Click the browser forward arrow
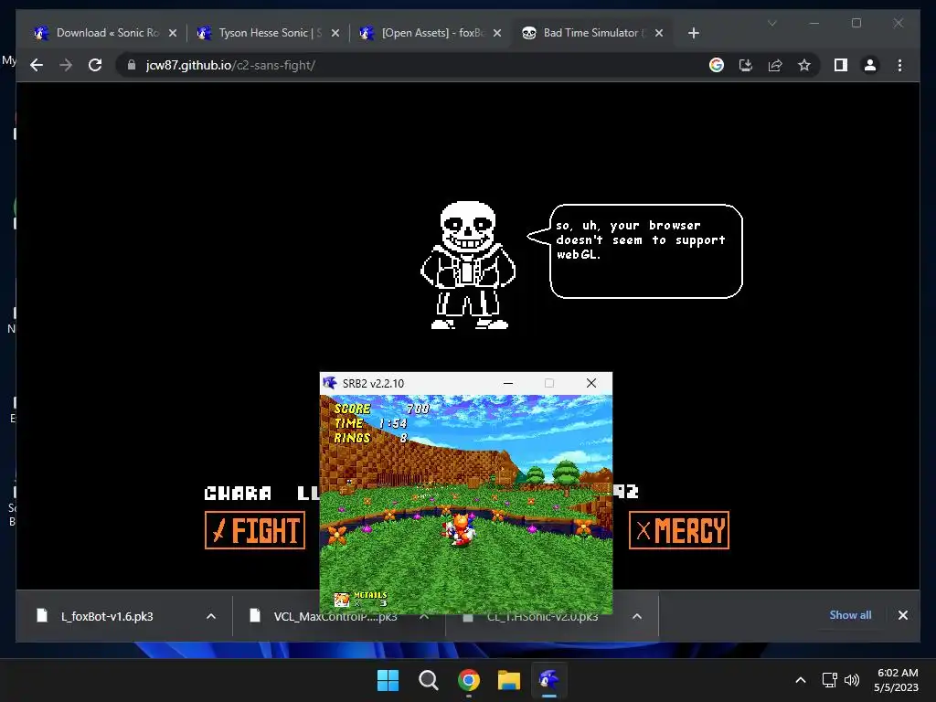 click(66, 65)
